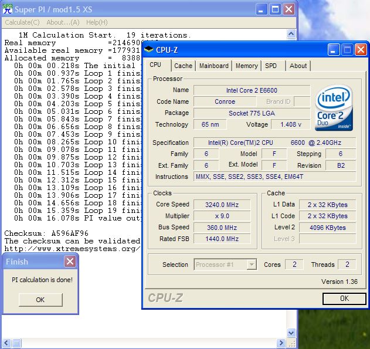
Task: Click the Super PI title bar icon
Action: point(7,9)
